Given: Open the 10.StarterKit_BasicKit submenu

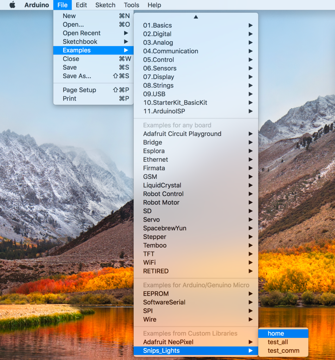Looking at the screenshot, I should click(196, 103).
